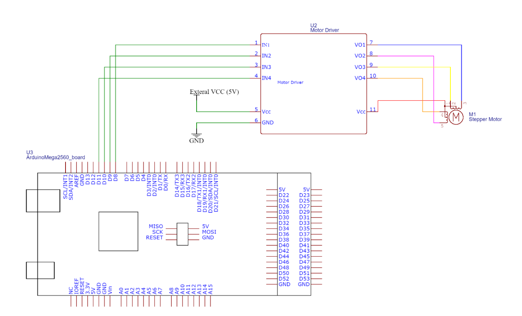
Task: Click the ArduinoMega2560_board label
Action: point(55,157)
